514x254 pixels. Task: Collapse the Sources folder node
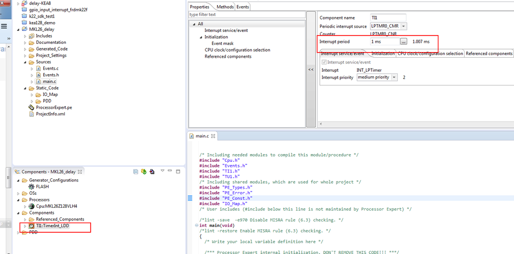25,62
